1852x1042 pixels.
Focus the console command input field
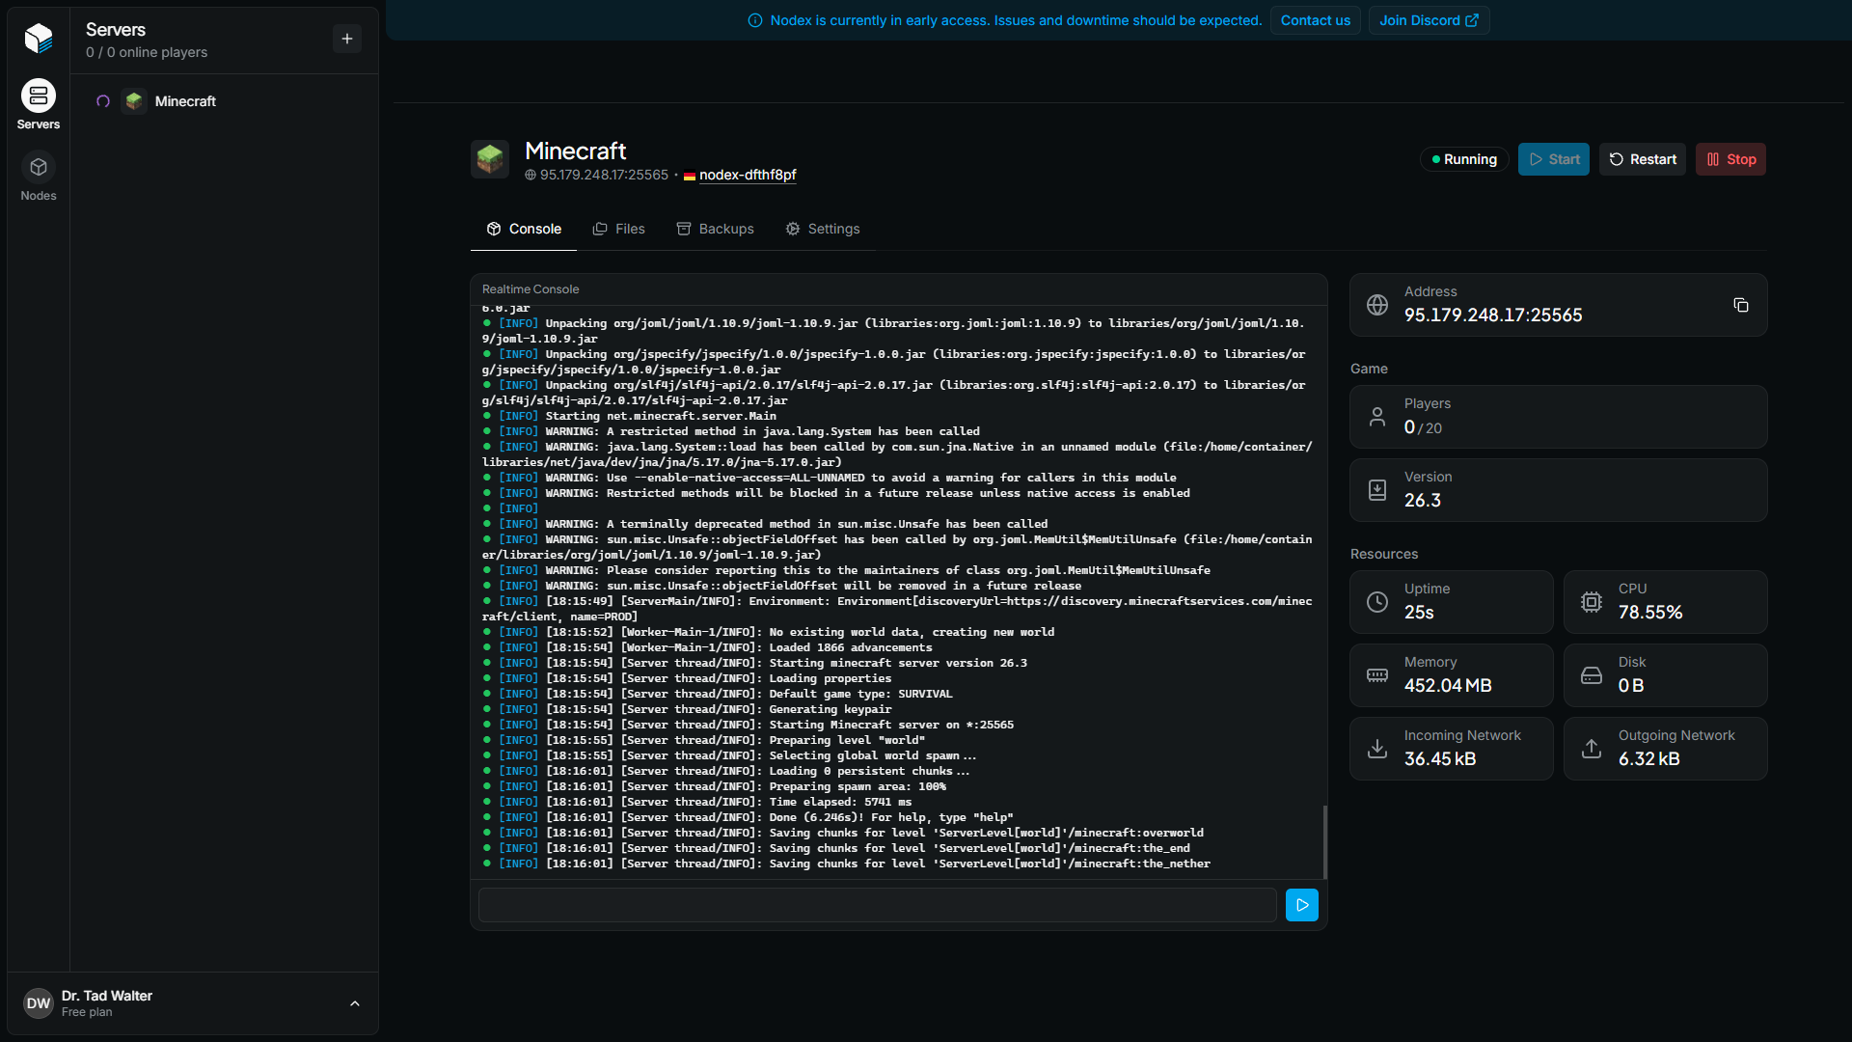878,905
